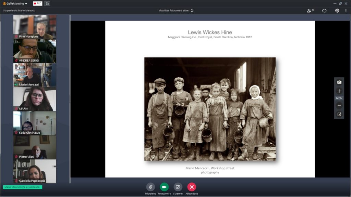
Task: Click the GoToMeeting logo icon
Action: pos(4,3)
